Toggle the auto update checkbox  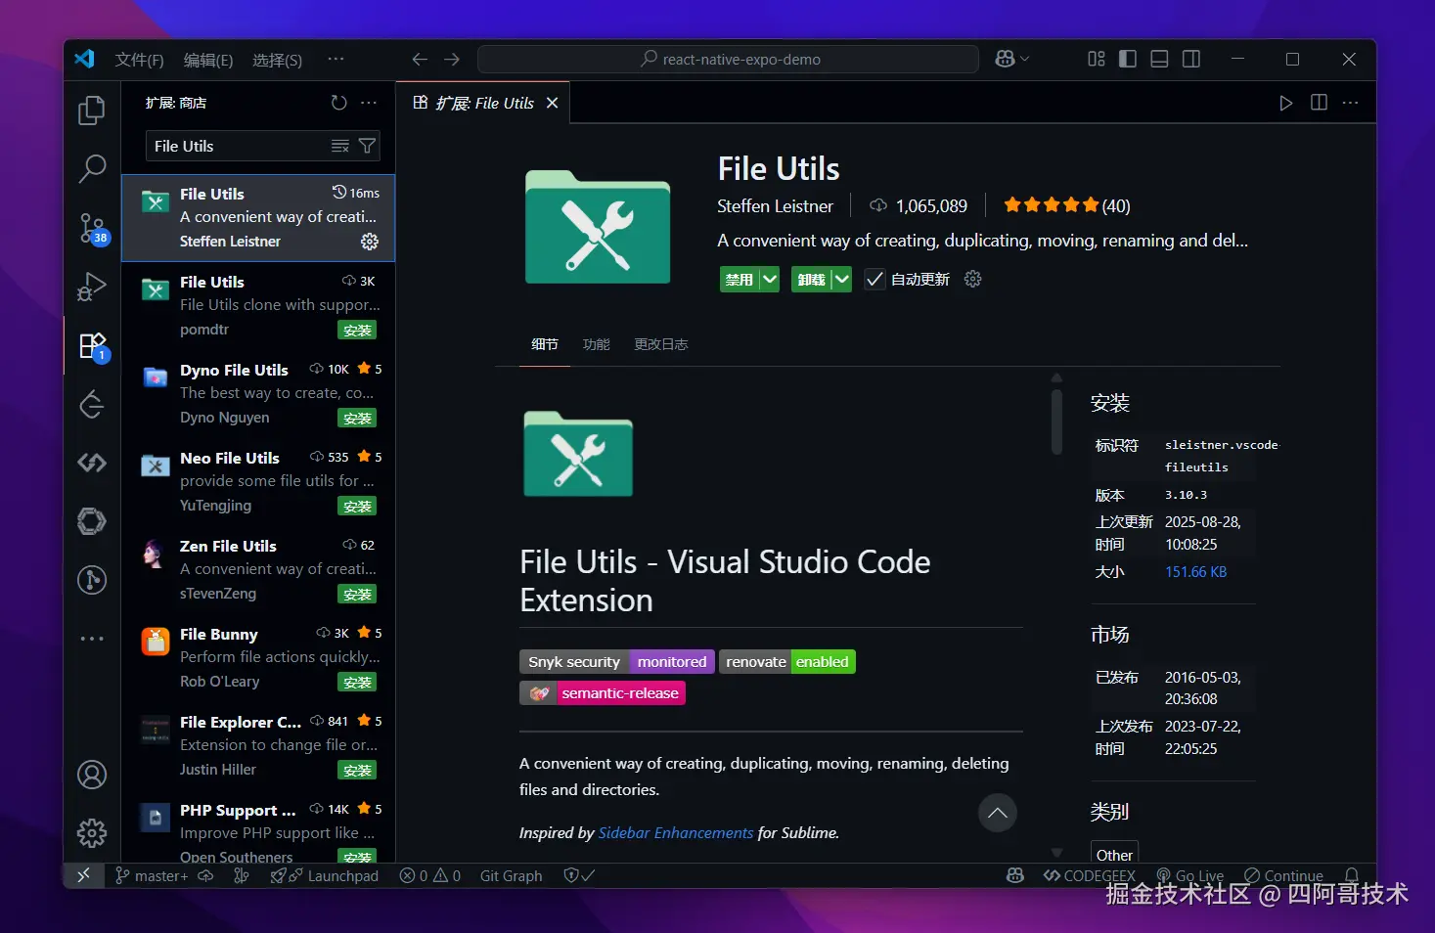coord(874,279)
